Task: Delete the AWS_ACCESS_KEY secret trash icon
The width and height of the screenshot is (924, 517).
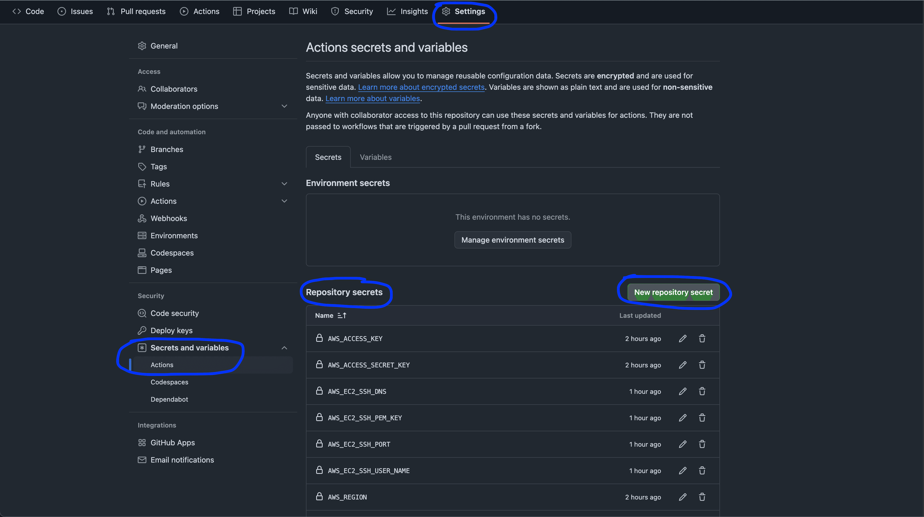Action: click(702, 338)
